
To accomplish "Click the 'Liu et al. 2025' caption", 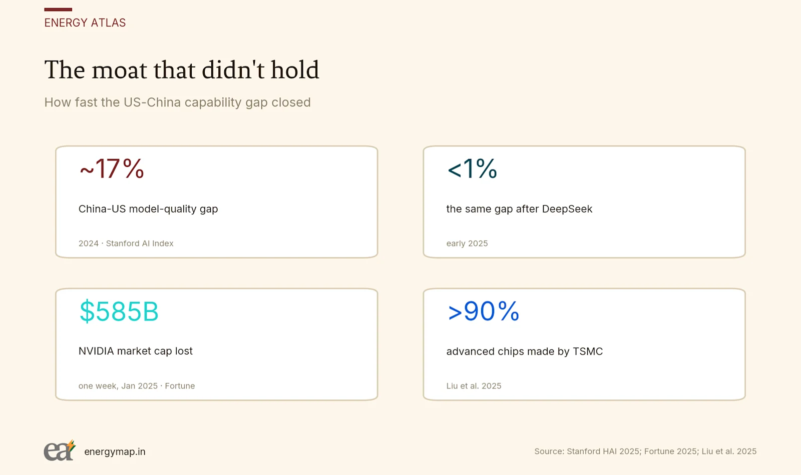I will tap(474, 386).
